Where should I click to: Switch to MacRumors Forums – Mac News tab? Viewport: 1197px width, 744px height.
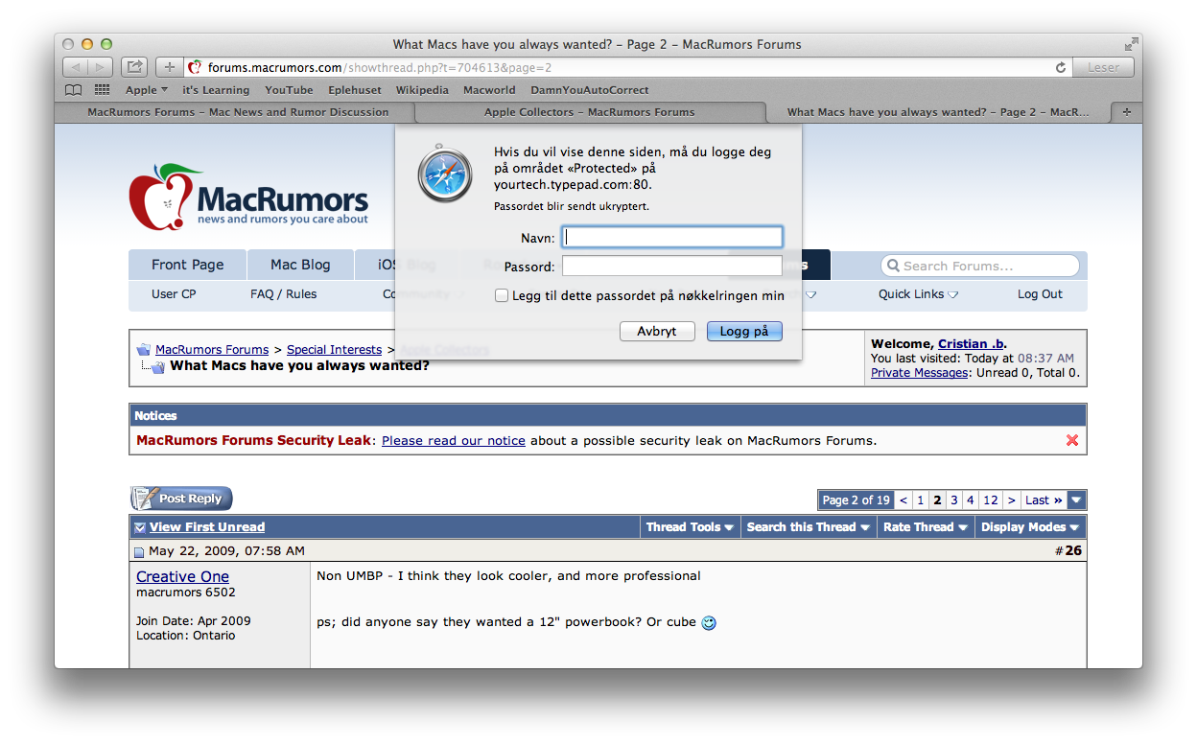(238, 112)
